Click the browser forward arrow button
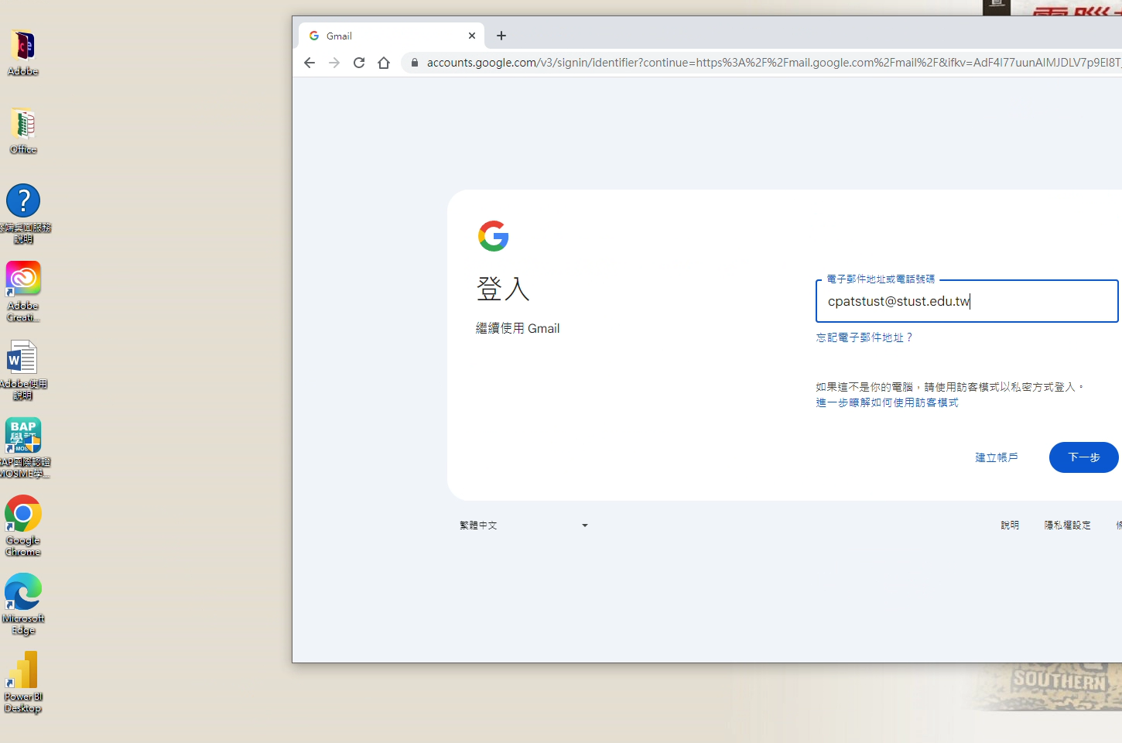This screenshot has width=1122, height=743. click(x=334, y=63)
